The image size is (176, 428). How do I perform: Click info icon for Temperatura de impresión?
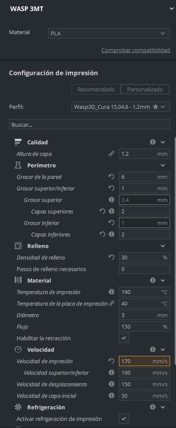click(111, 292)
